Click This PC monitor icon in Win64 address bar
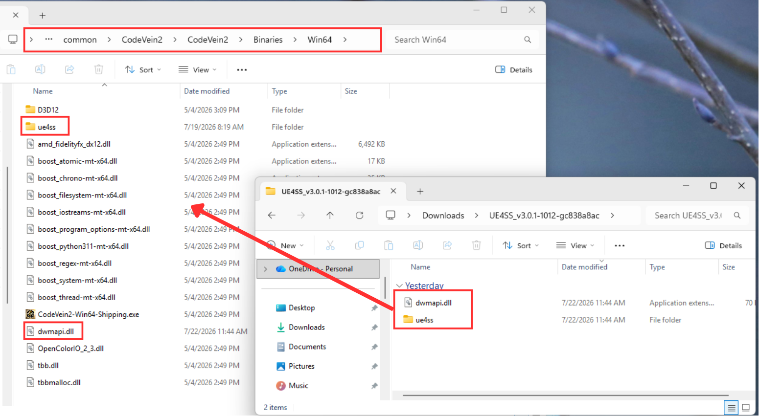The height and width of the screenshot is (416, 759). (x=13, y=39)
